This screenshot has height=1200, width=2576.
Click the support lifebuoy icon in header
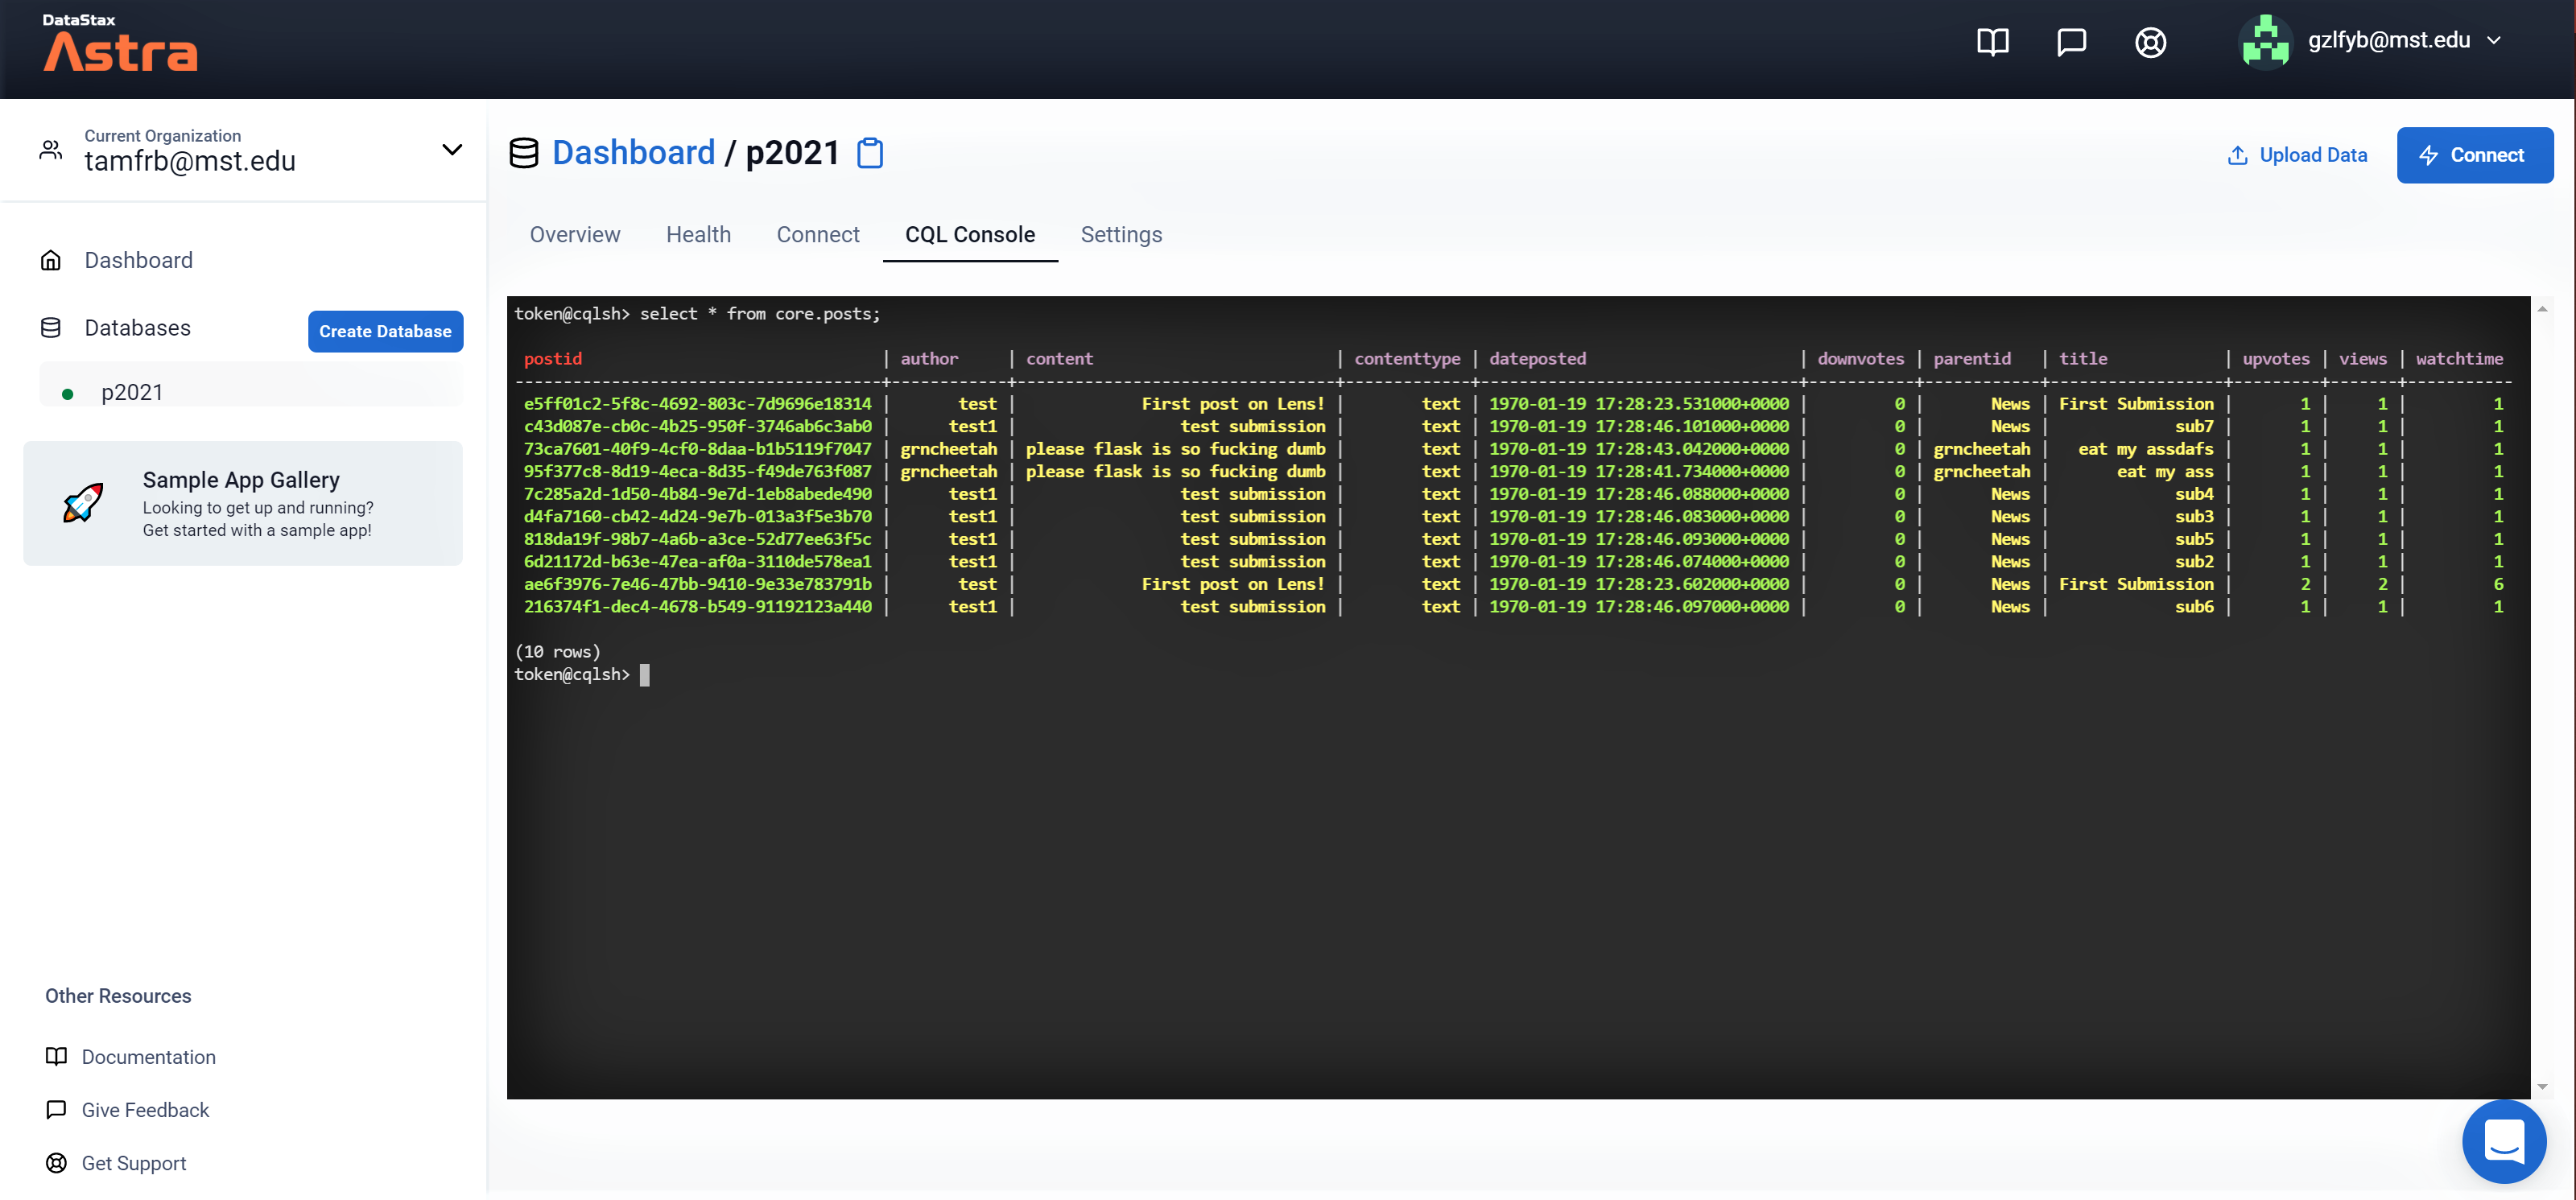[2150, 42]
